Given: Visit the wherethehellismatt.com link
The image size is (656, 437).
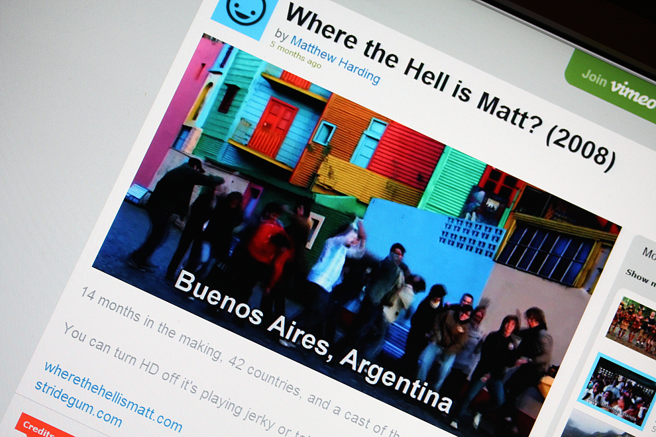Looking at the screenshot, I should [x=113, y=397].
